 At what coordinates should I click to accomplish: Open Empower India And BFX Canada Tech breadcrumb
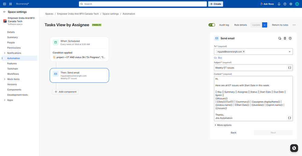coord(78,14)
